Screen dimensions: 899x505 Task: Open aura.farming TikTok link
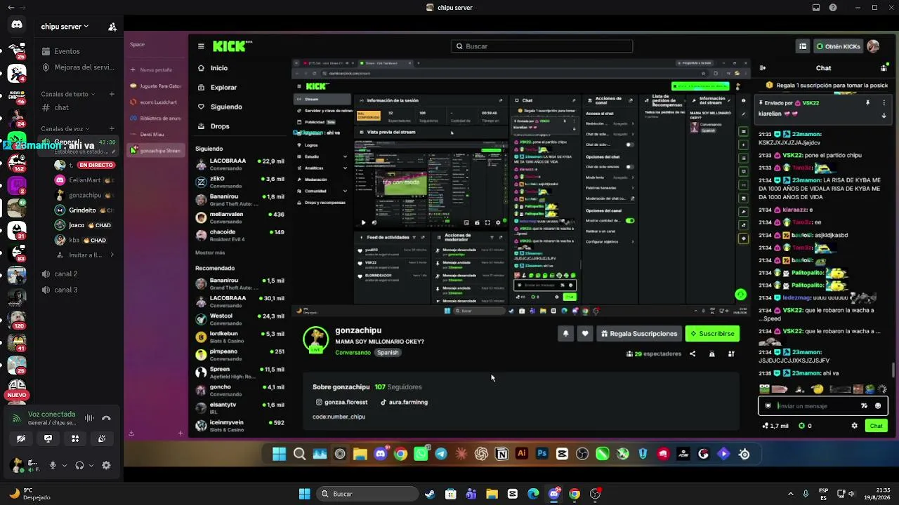click(x=404, y=403)
